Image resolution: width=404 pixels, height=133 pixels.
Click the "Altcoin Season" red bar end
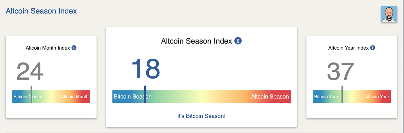(x=270, y=97)
